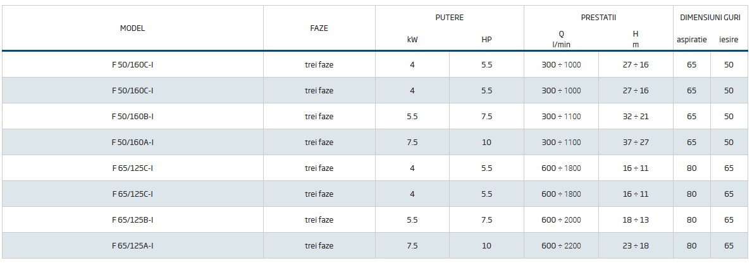Click the H m column header
752x263 pixels.
(x=636, y=39)
